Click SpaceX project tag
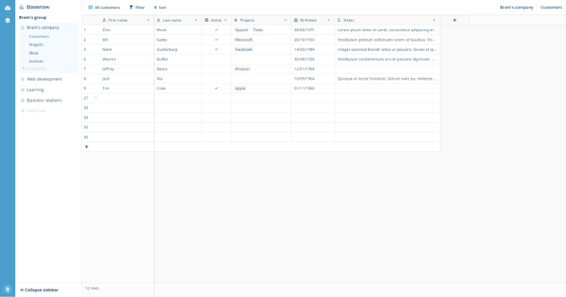 pyautogui.click(x=242, y=30)
